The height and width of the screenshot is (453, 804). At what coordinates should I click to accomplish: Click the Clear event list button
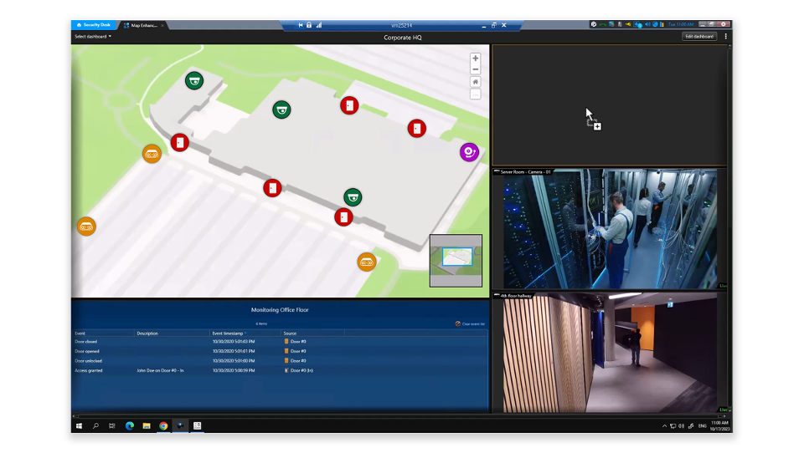[x=470, y=323]
